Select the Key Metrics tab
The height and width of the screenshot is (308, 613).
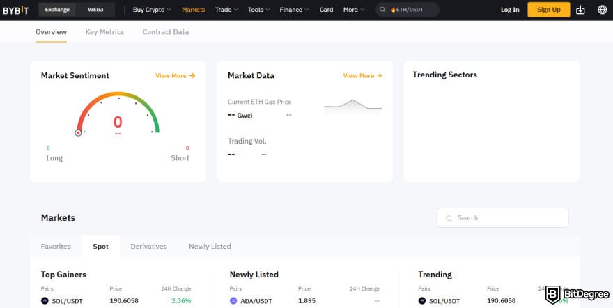click(104, 32)
